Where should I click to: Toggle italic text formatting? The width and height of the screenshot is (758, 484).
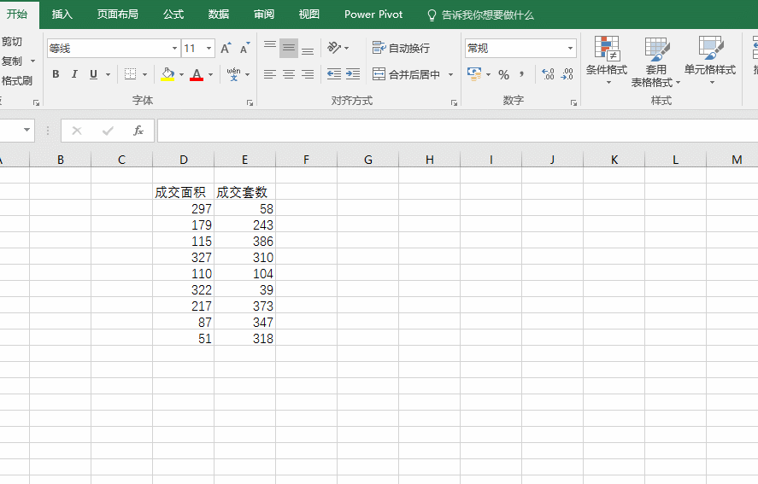(74, 74)
